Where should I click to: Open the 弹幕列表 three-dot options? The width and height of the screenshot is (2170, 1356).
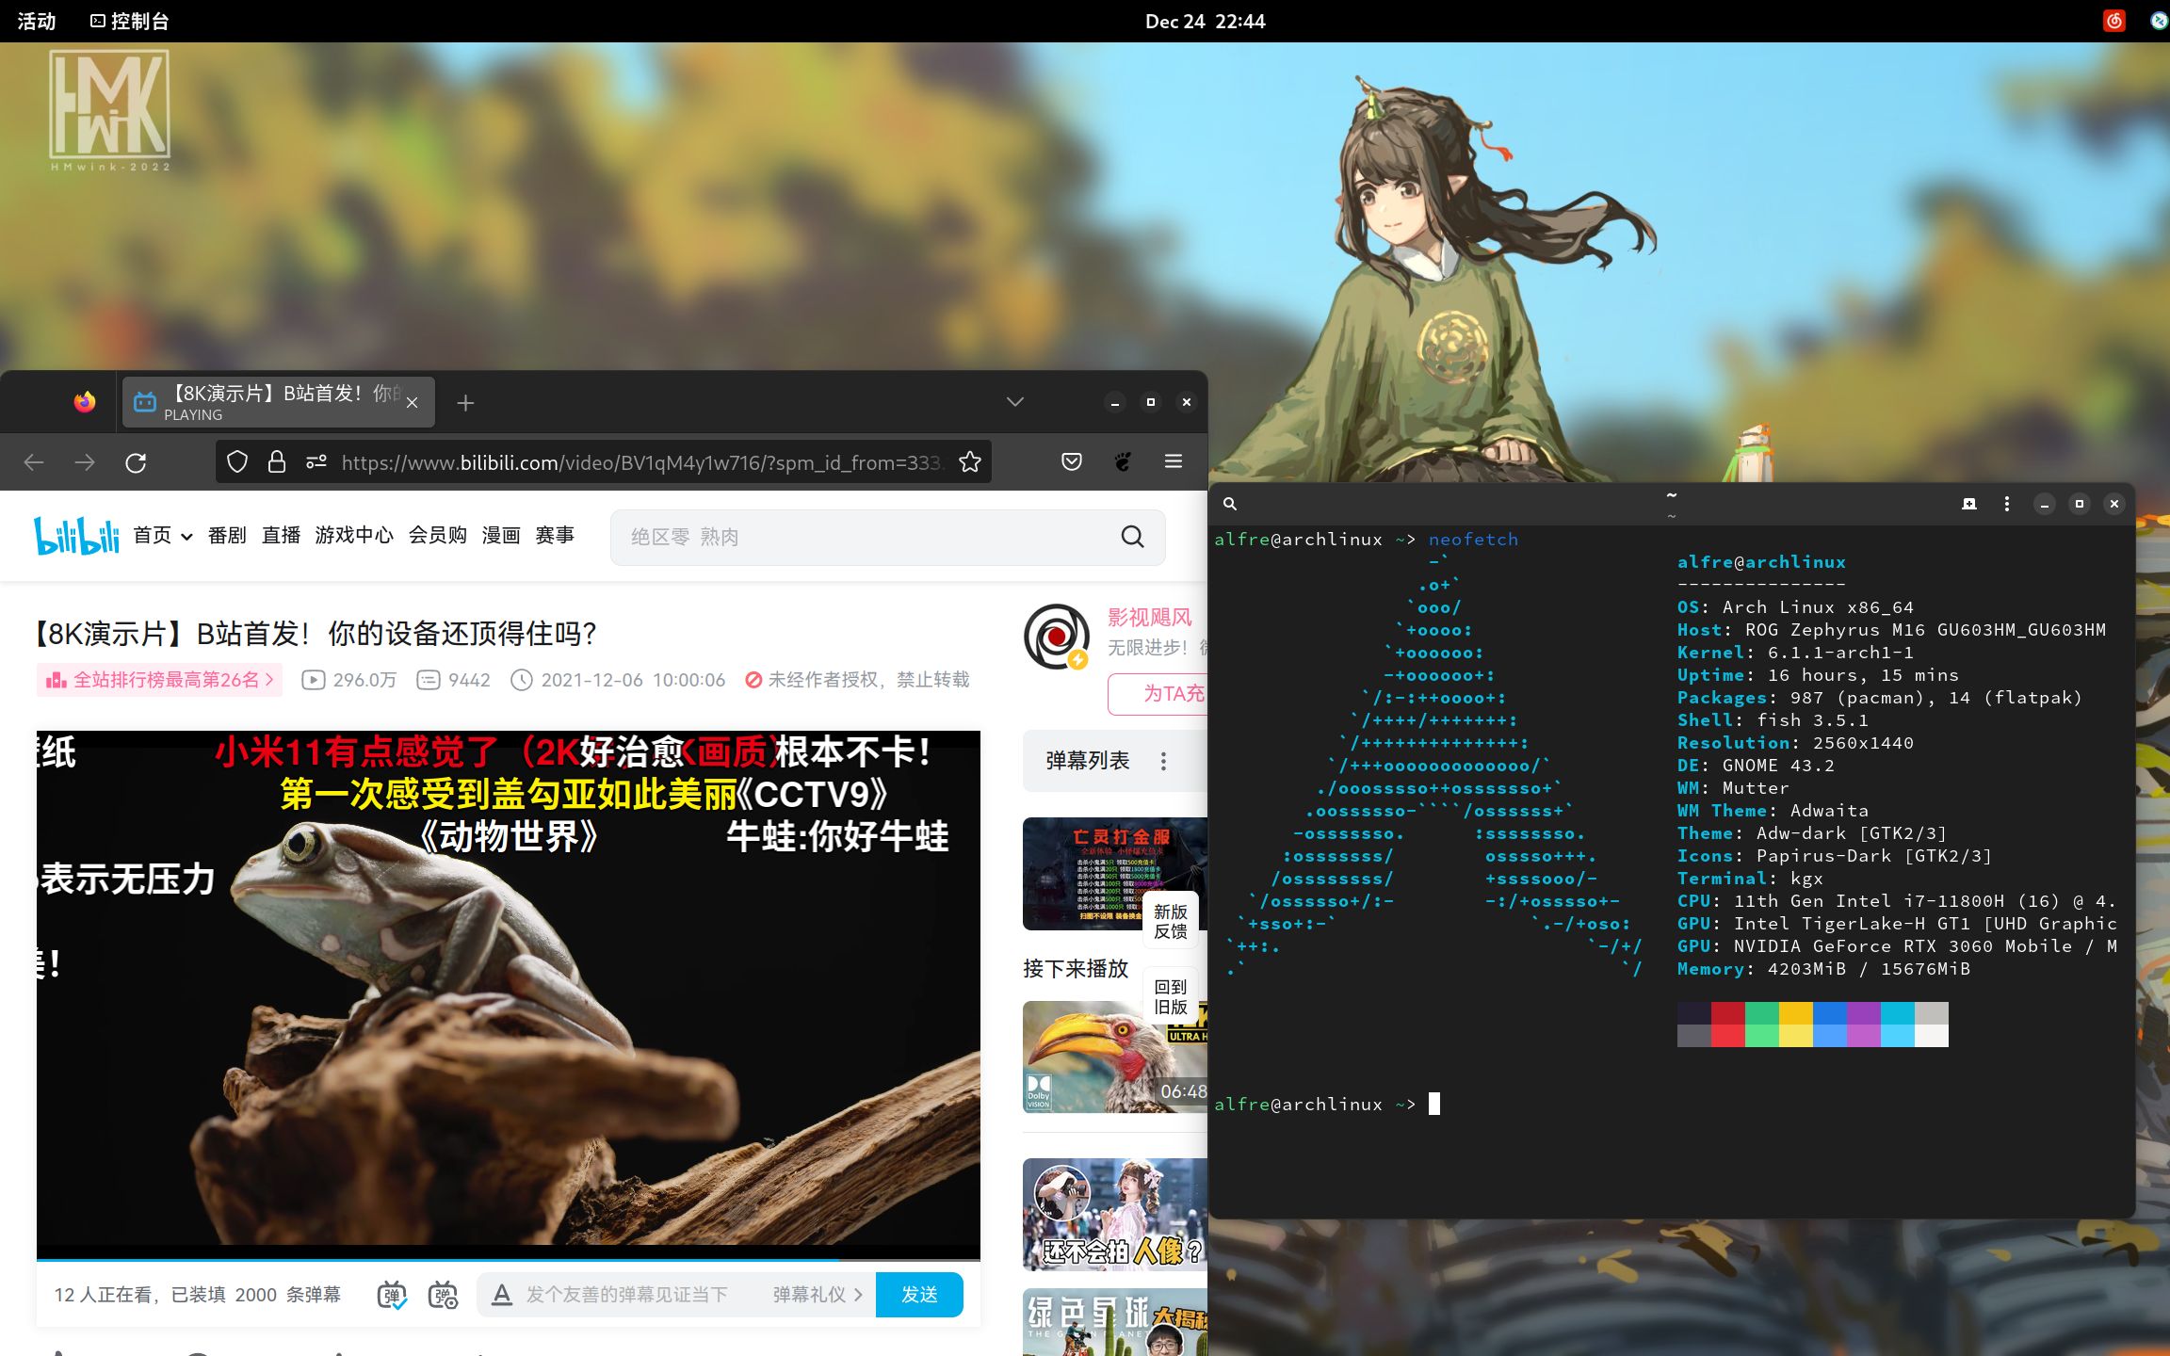coord(1164,761)
